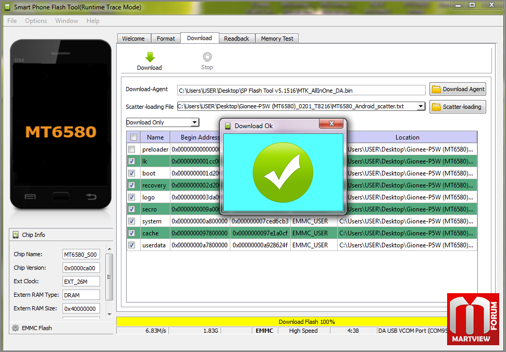Open the Help menu
506x352 pixels.
[x=93, y=21]
